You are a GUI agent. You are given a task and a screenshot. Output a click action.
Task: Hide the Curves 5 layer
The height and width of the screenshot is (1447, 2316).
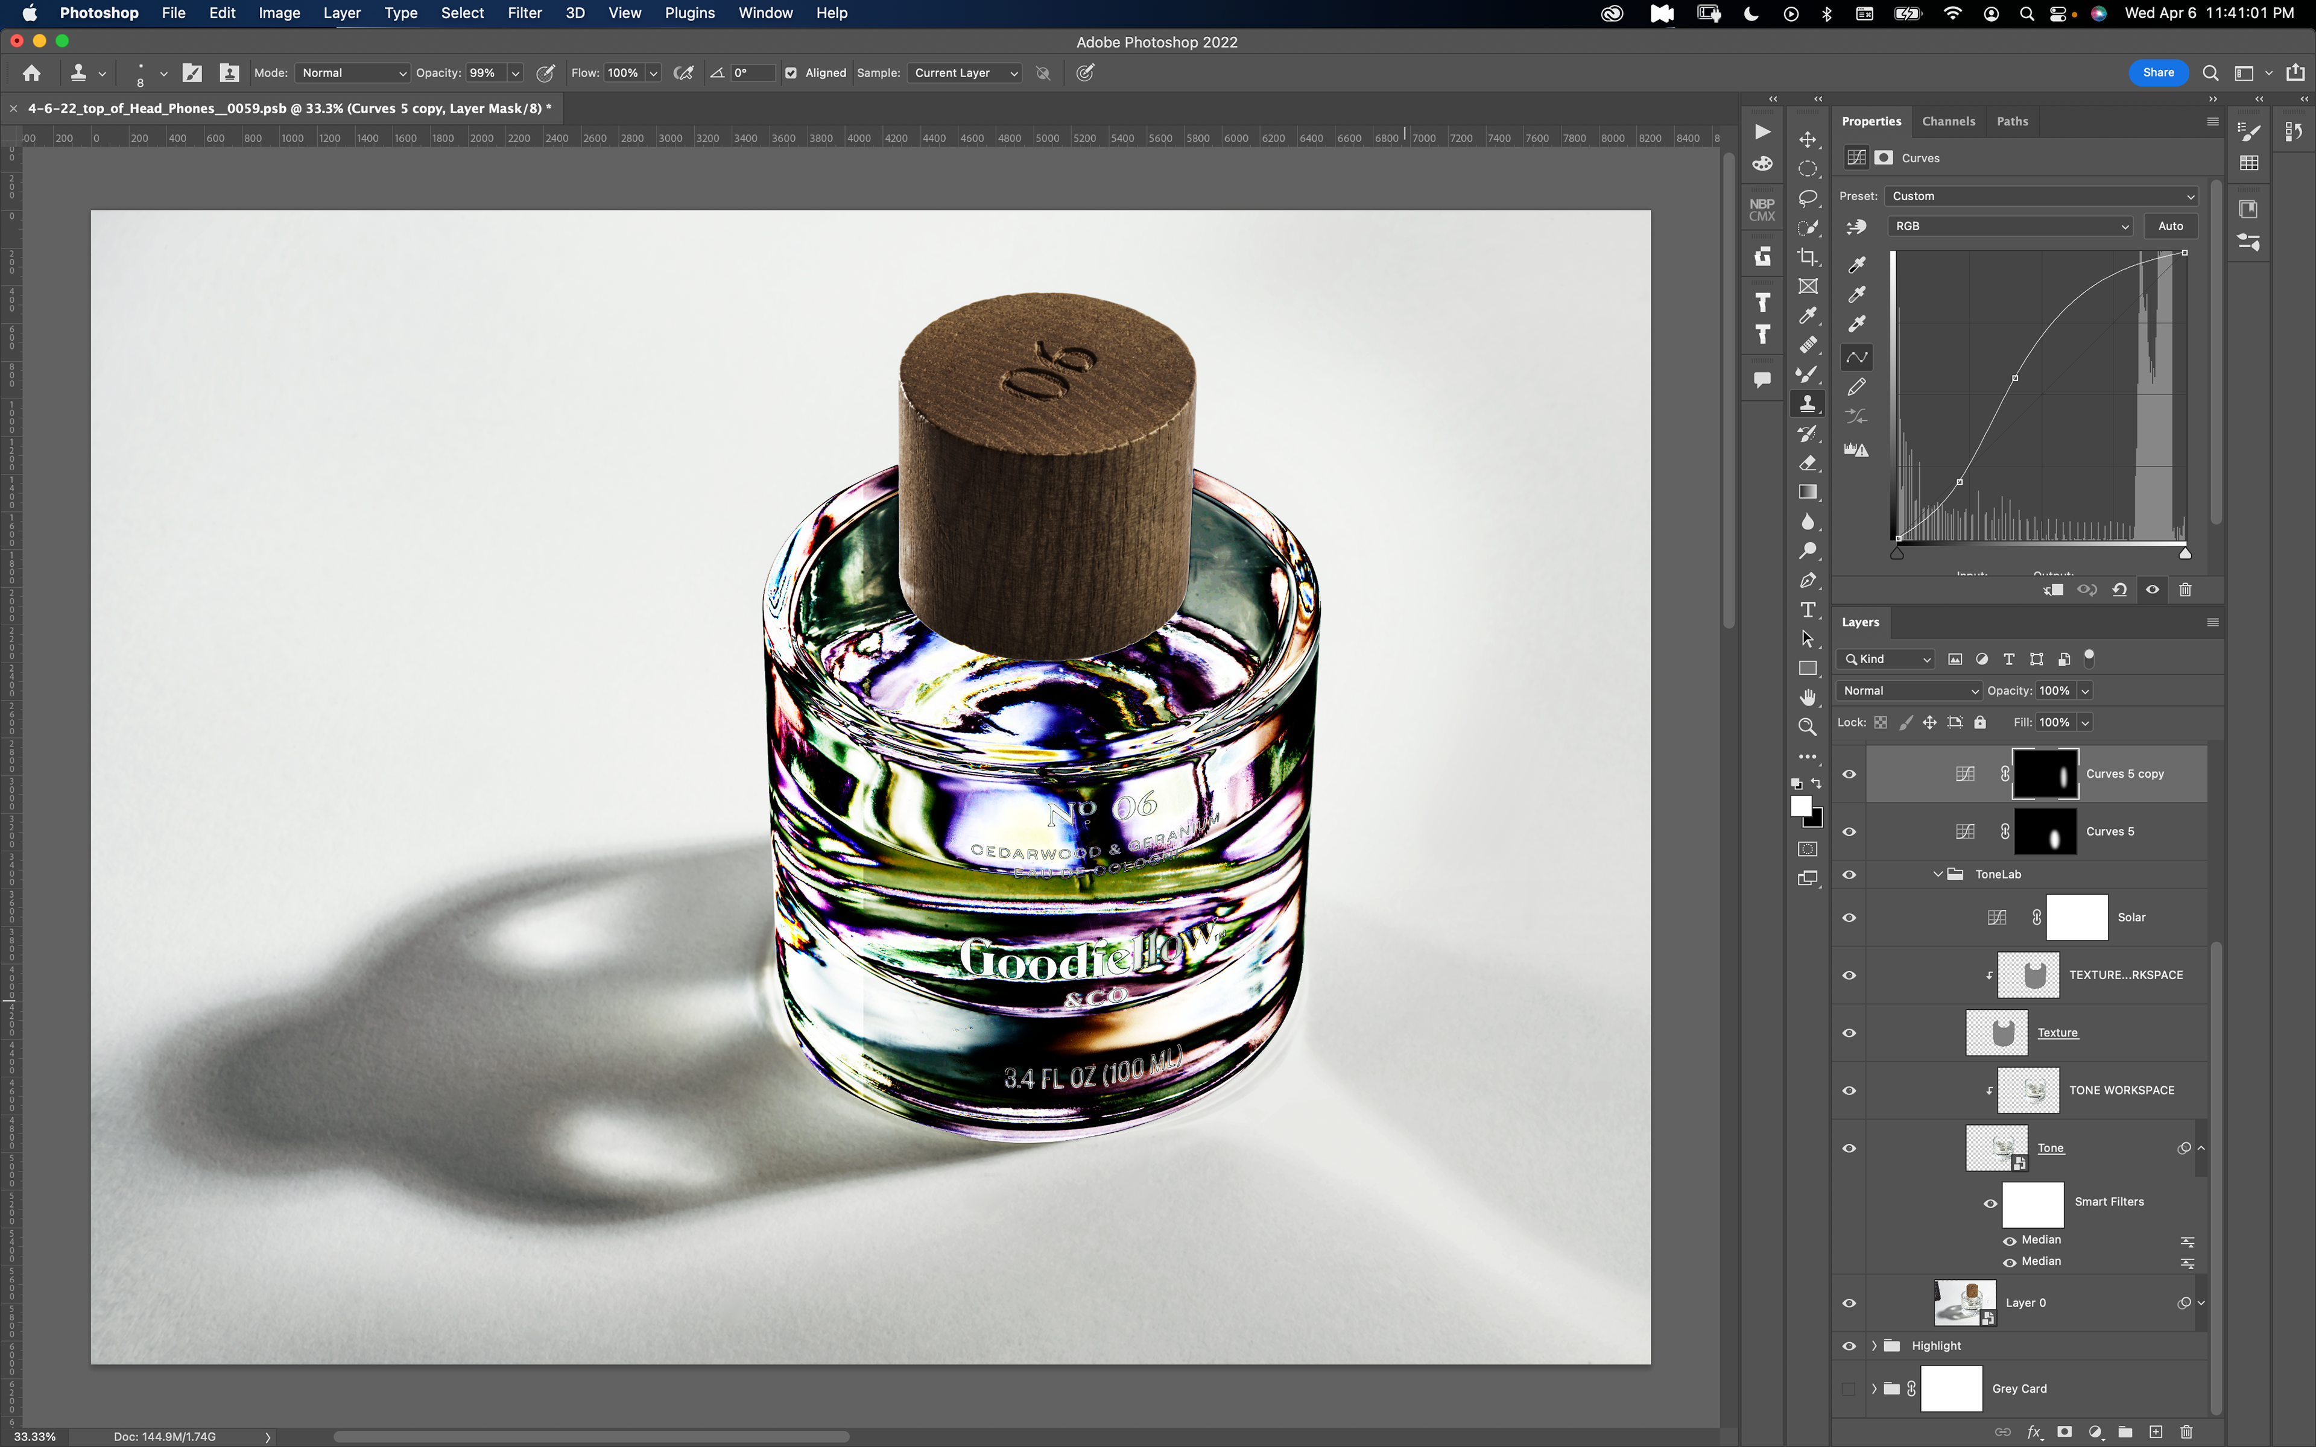1849,831
